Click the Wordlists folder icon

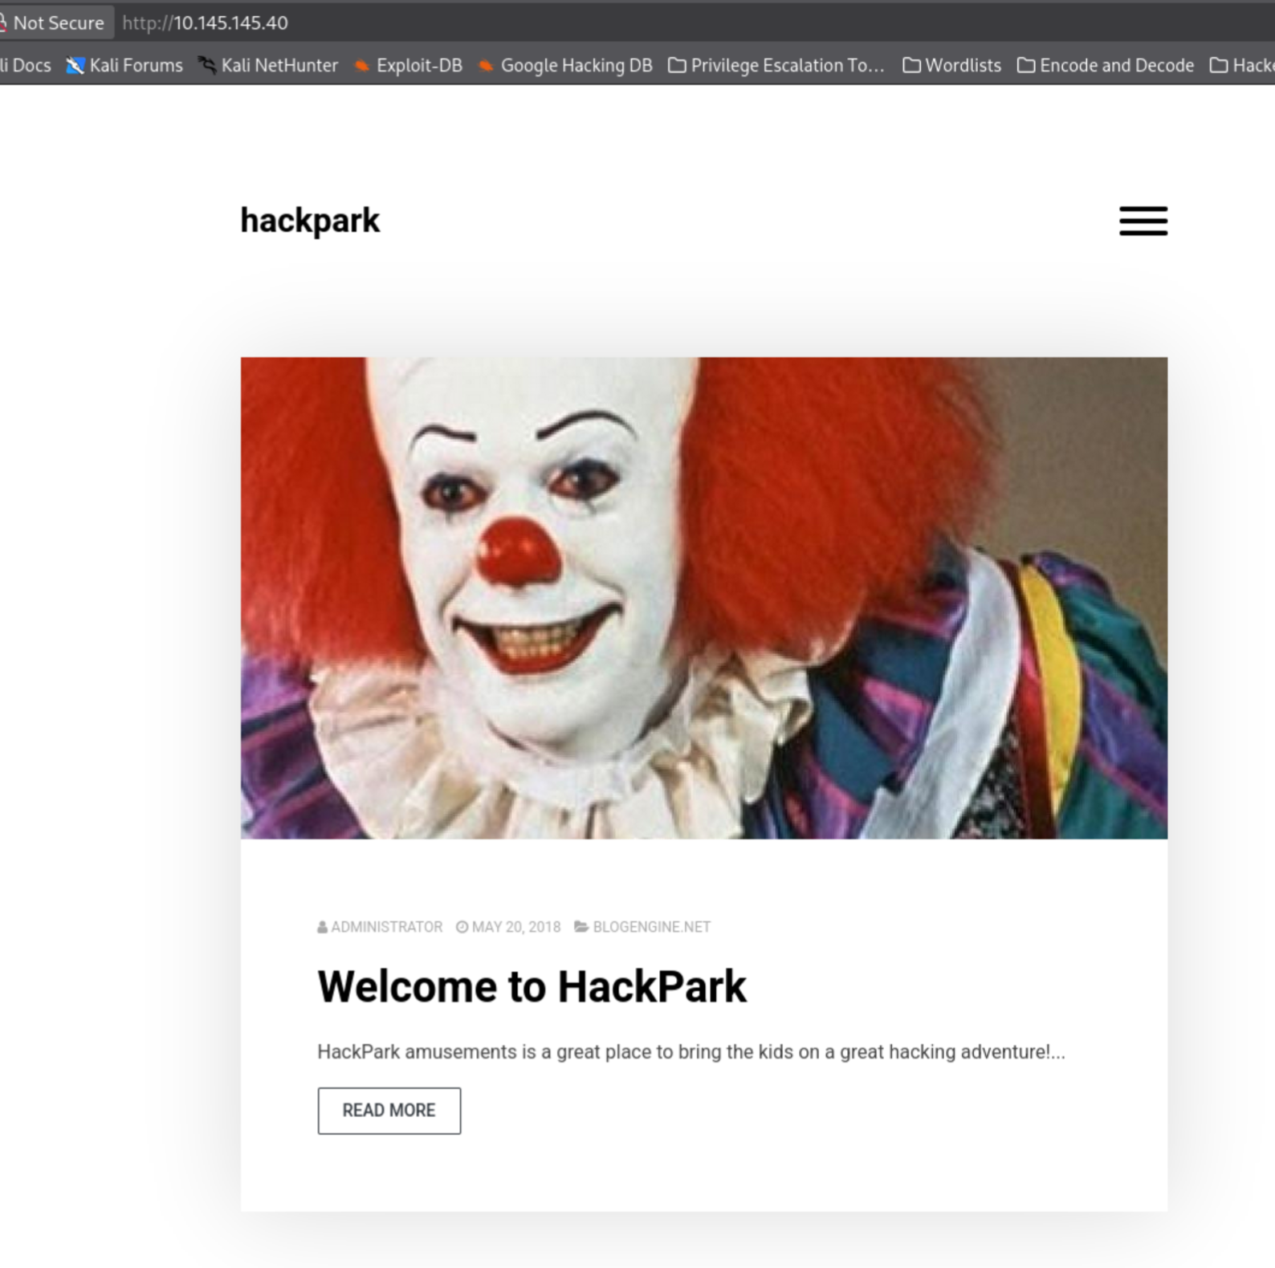pos(911,65)
